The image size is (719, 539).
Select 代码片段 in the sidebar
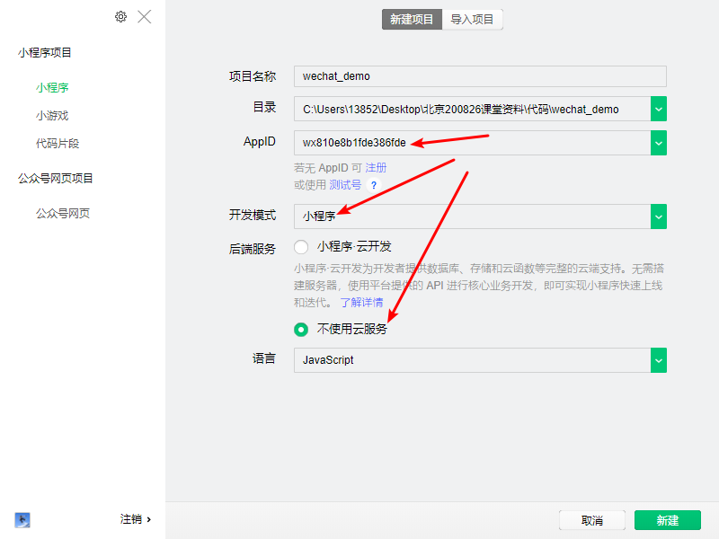(58, 144)
